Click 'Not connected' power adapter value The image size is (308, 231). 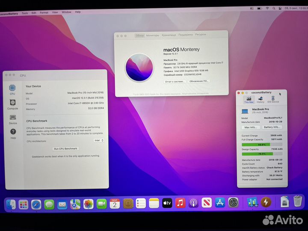[x=274, y=179]
